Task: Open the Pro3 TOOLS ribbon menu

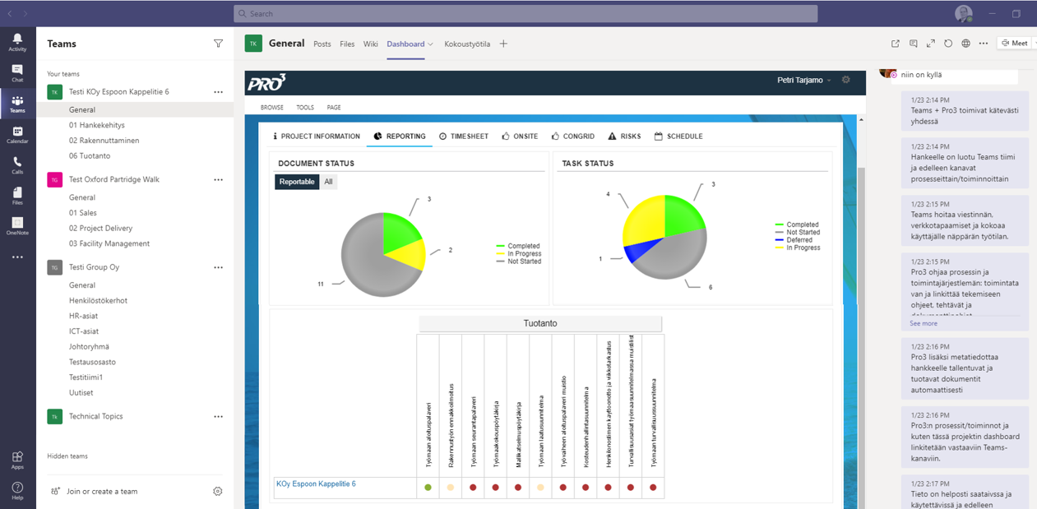Action: (x=305, y=108)
